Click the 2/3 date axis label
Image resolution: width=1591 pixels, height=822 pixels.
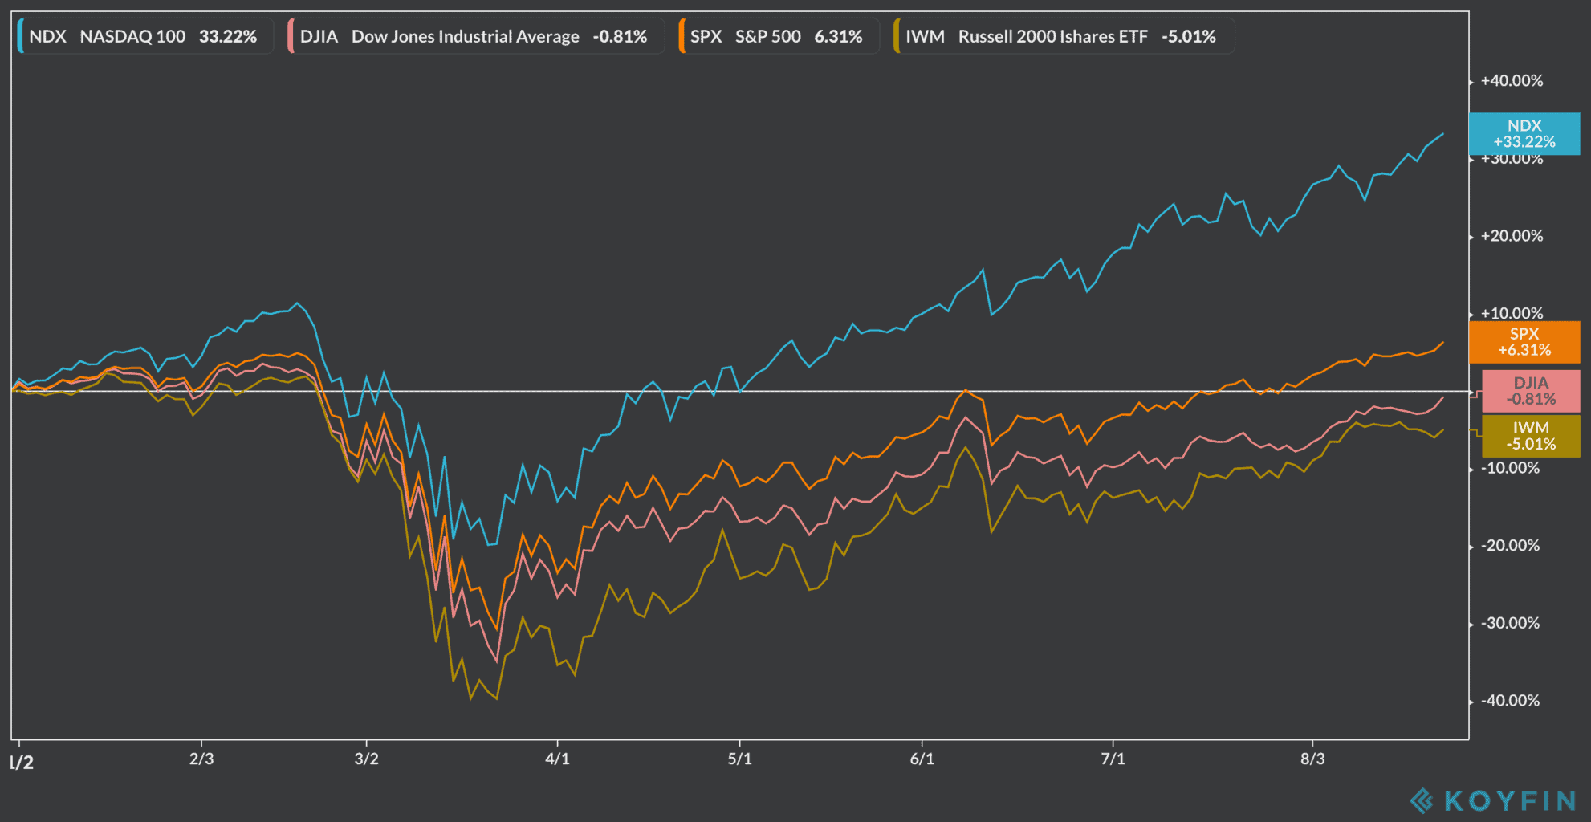(x=201, y=759)
